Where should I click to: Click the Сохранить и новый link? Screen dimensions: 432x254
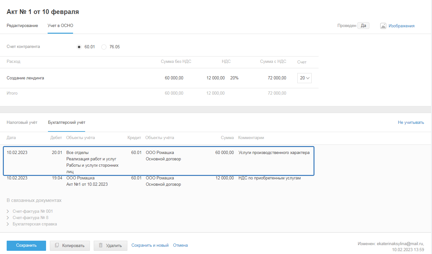tap(150, 245)
